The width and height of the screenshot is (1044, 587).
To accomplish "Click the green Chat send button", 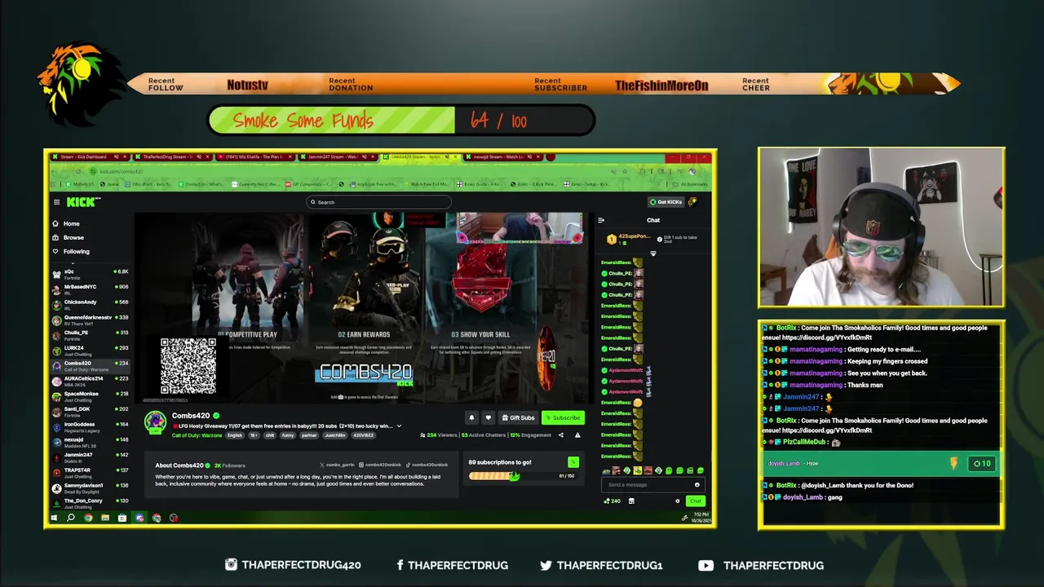I will (695, 501).
